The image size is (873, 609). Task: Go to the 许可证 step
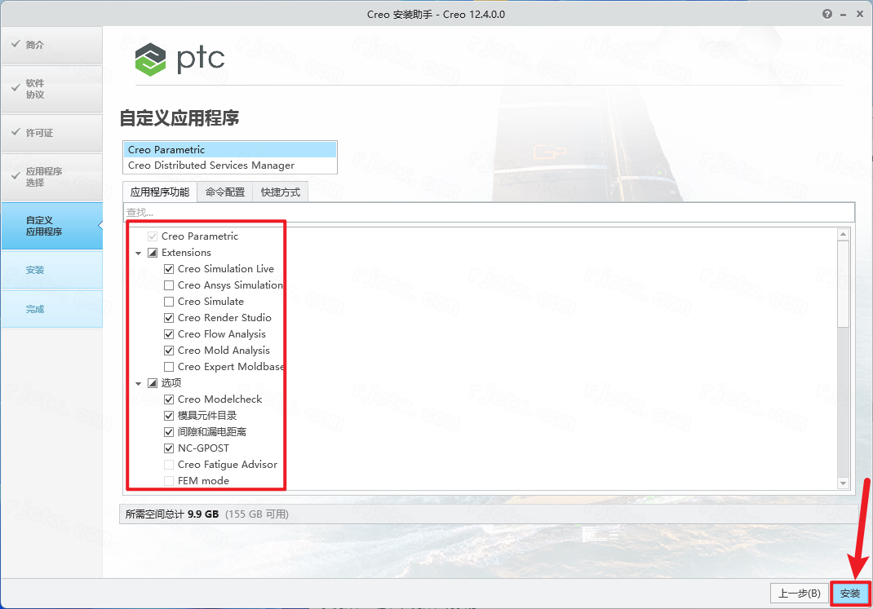[51, 133]
